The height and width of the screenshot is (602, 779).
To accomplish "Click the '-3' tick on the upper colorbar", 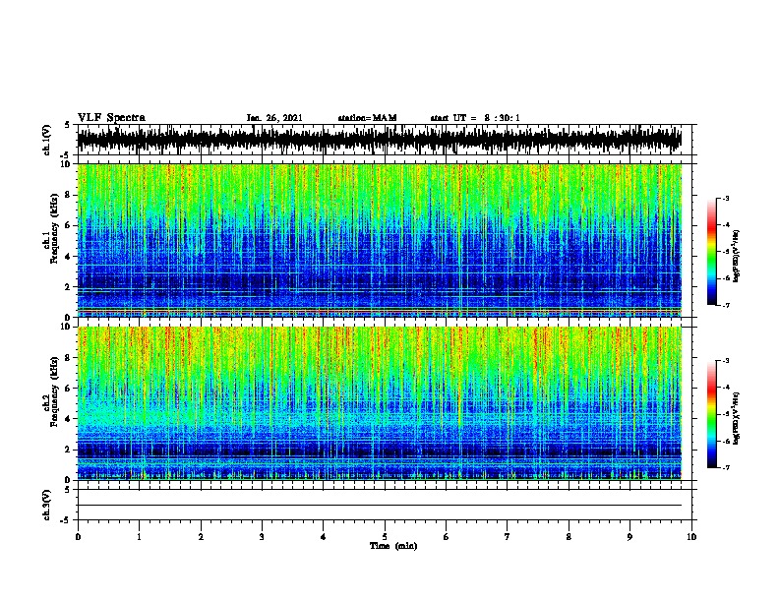I will point(725,198).
